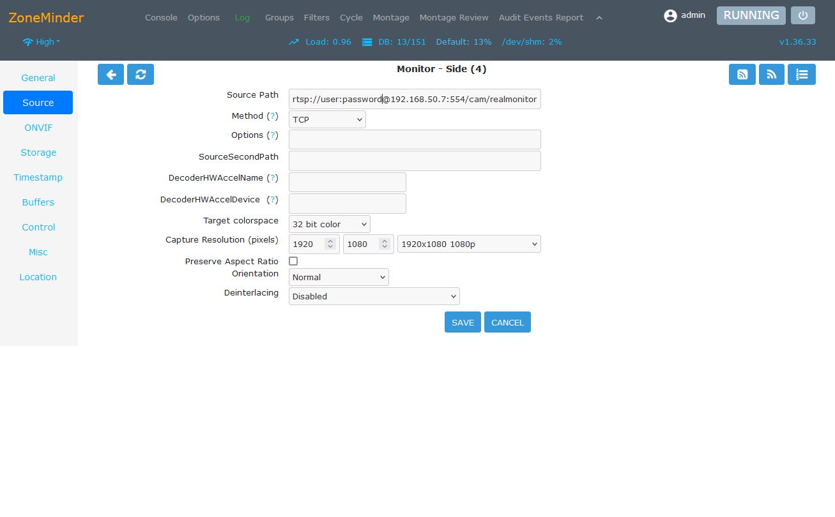This screenshot has width=835, height=517.
Task: Switch to the ONVIF tab
Action: tap(38, 128)
